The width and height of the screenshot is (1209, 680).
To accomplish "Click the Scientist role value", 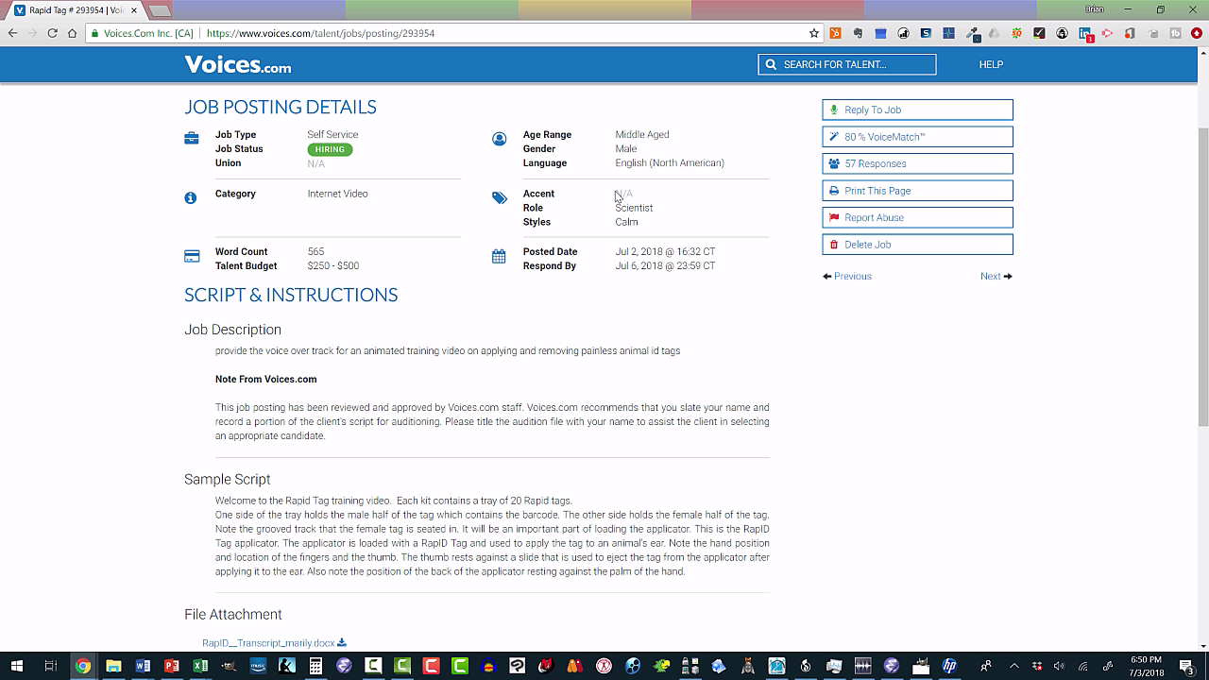I will (x=634, y=208).
